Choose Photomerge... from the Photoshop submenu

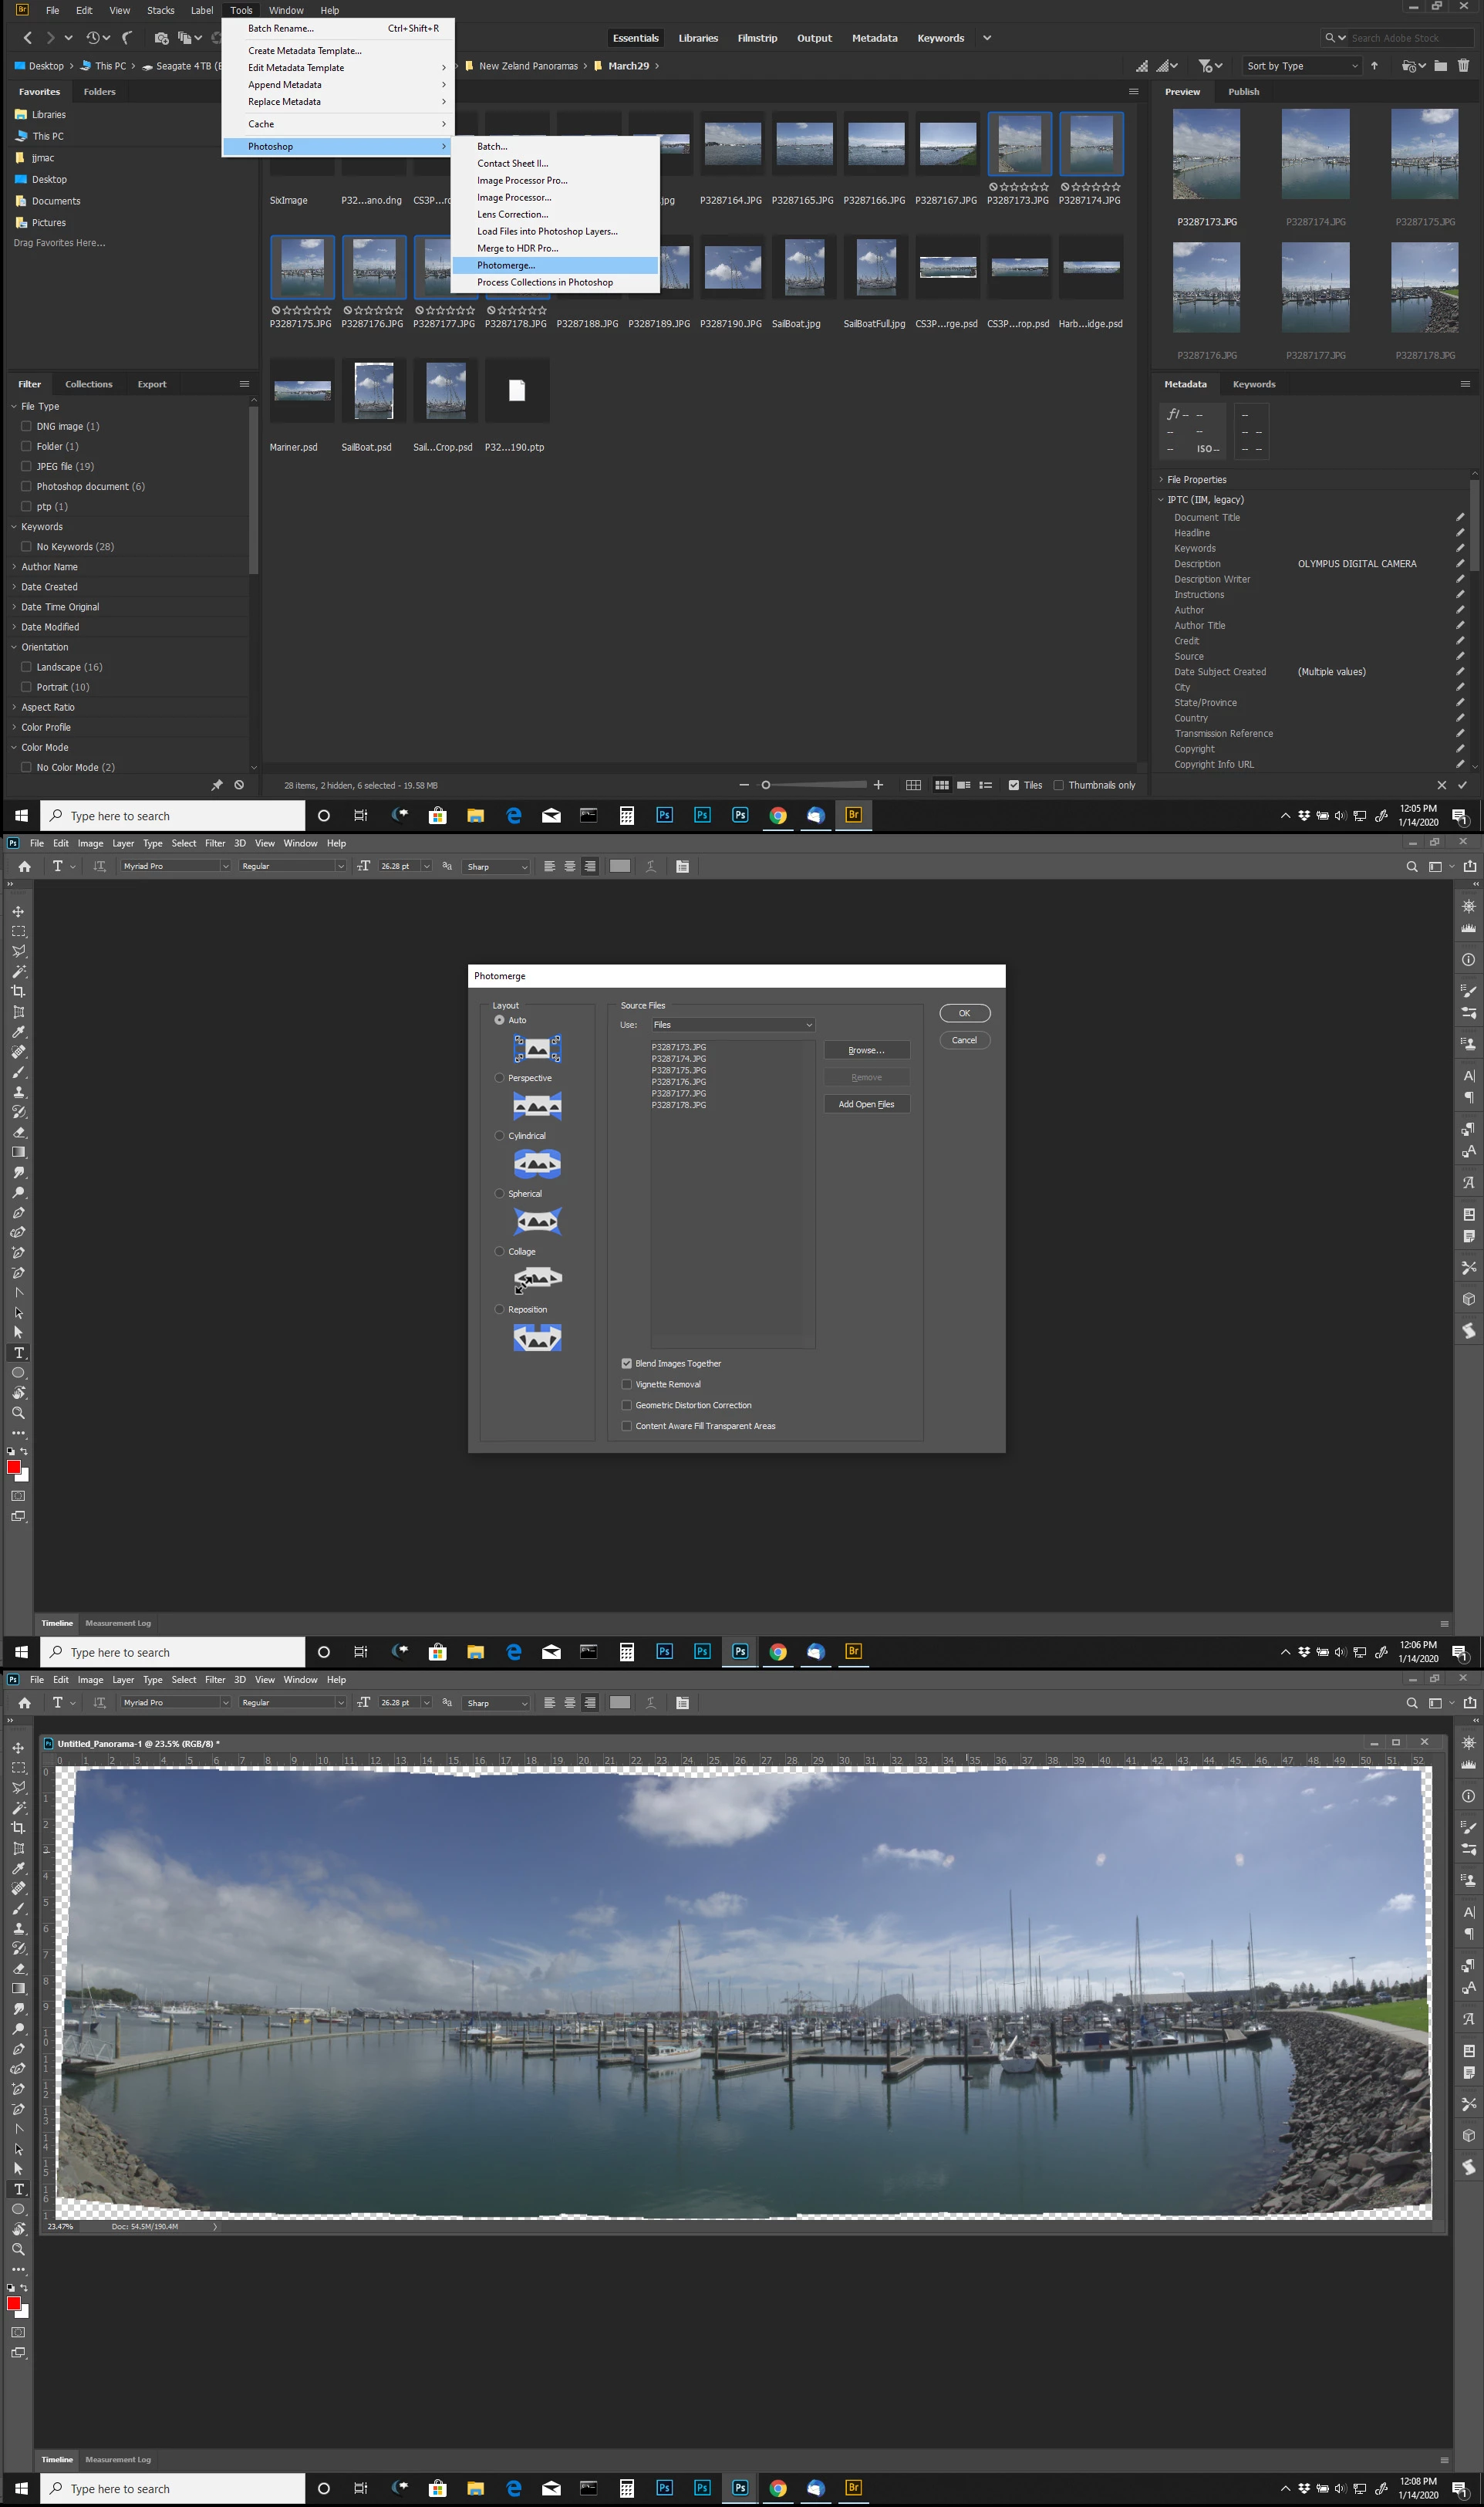click(x=506, y=265)
